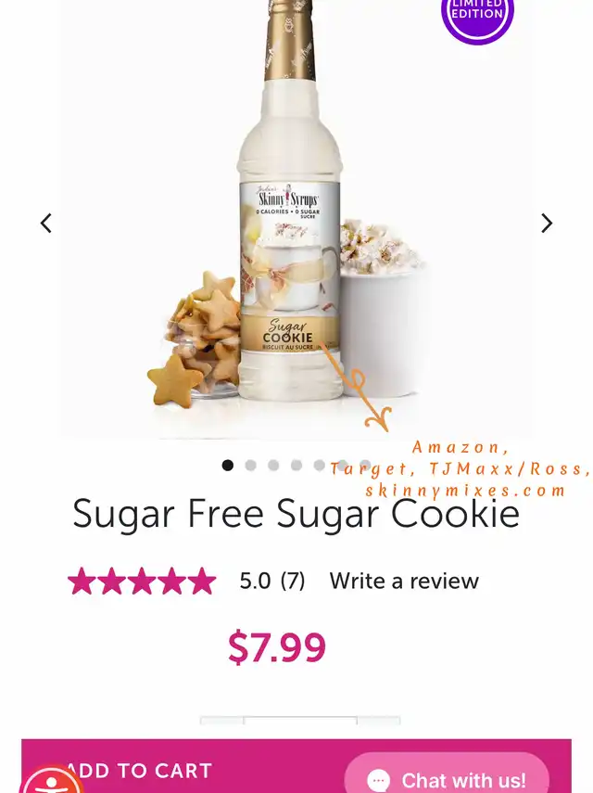Increase quantity with the right stepper
Screen dimensions: 593x793
pyautogui.click(x=379, y=720)
